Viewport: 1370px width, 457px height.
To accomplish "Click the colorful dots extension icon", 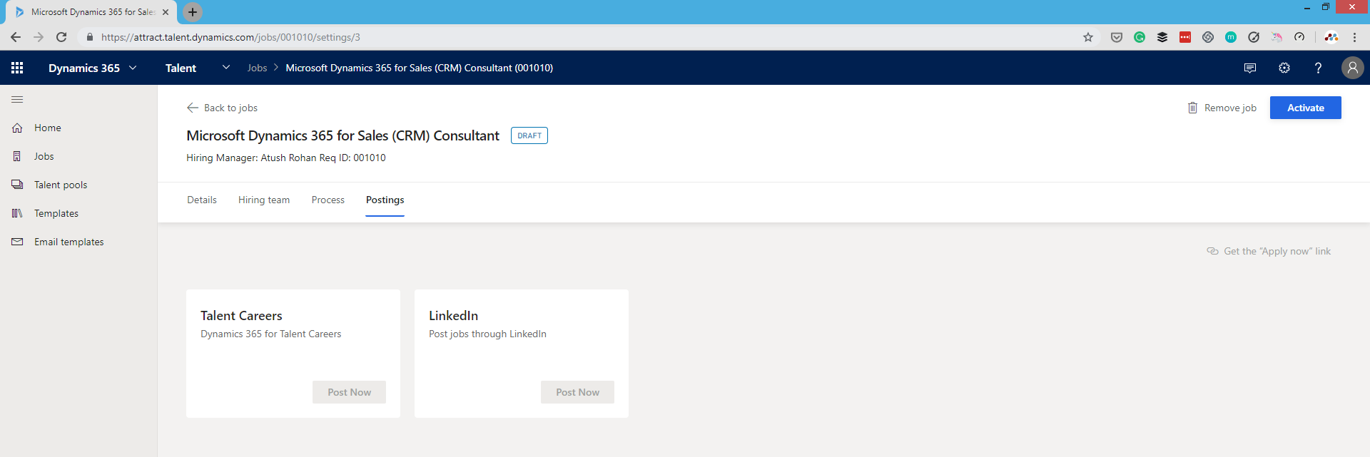I will (x=1331, y=37).
